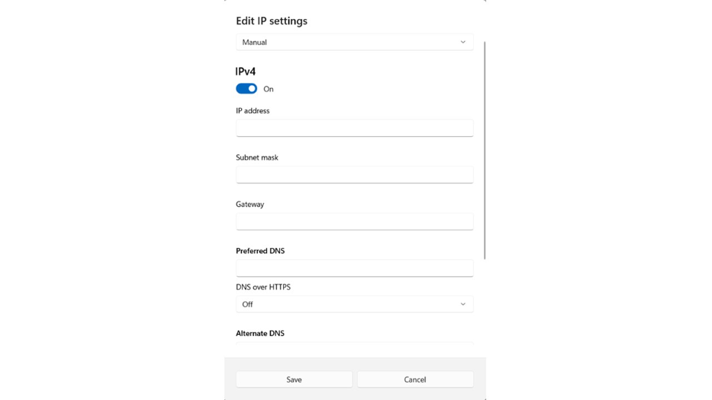Screen dimensions: 712x400
Task: Click the Preferred DNS label
Action: tap(260, 251)
